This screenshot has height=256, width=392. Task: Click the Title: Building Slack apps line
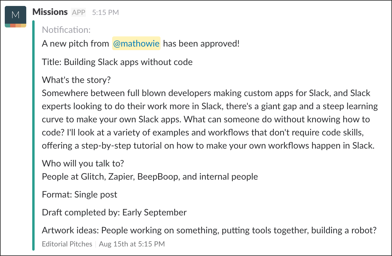click(117, 62)
